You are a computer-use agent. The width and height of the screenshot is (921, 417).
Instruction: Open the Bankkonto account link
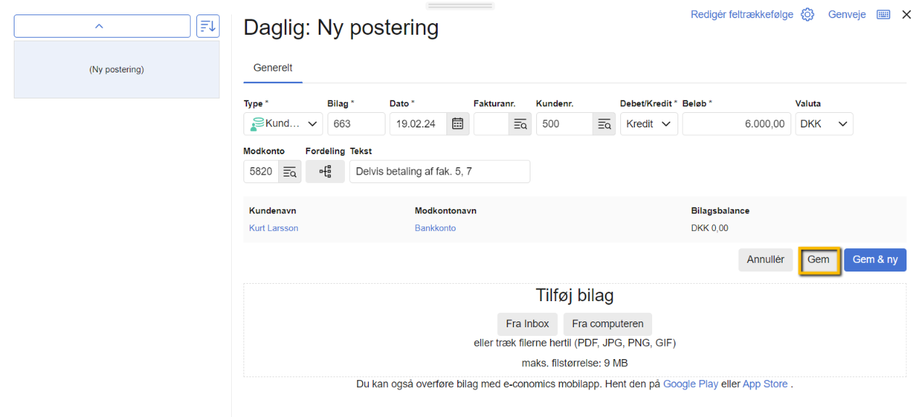(x=435, y=227)
